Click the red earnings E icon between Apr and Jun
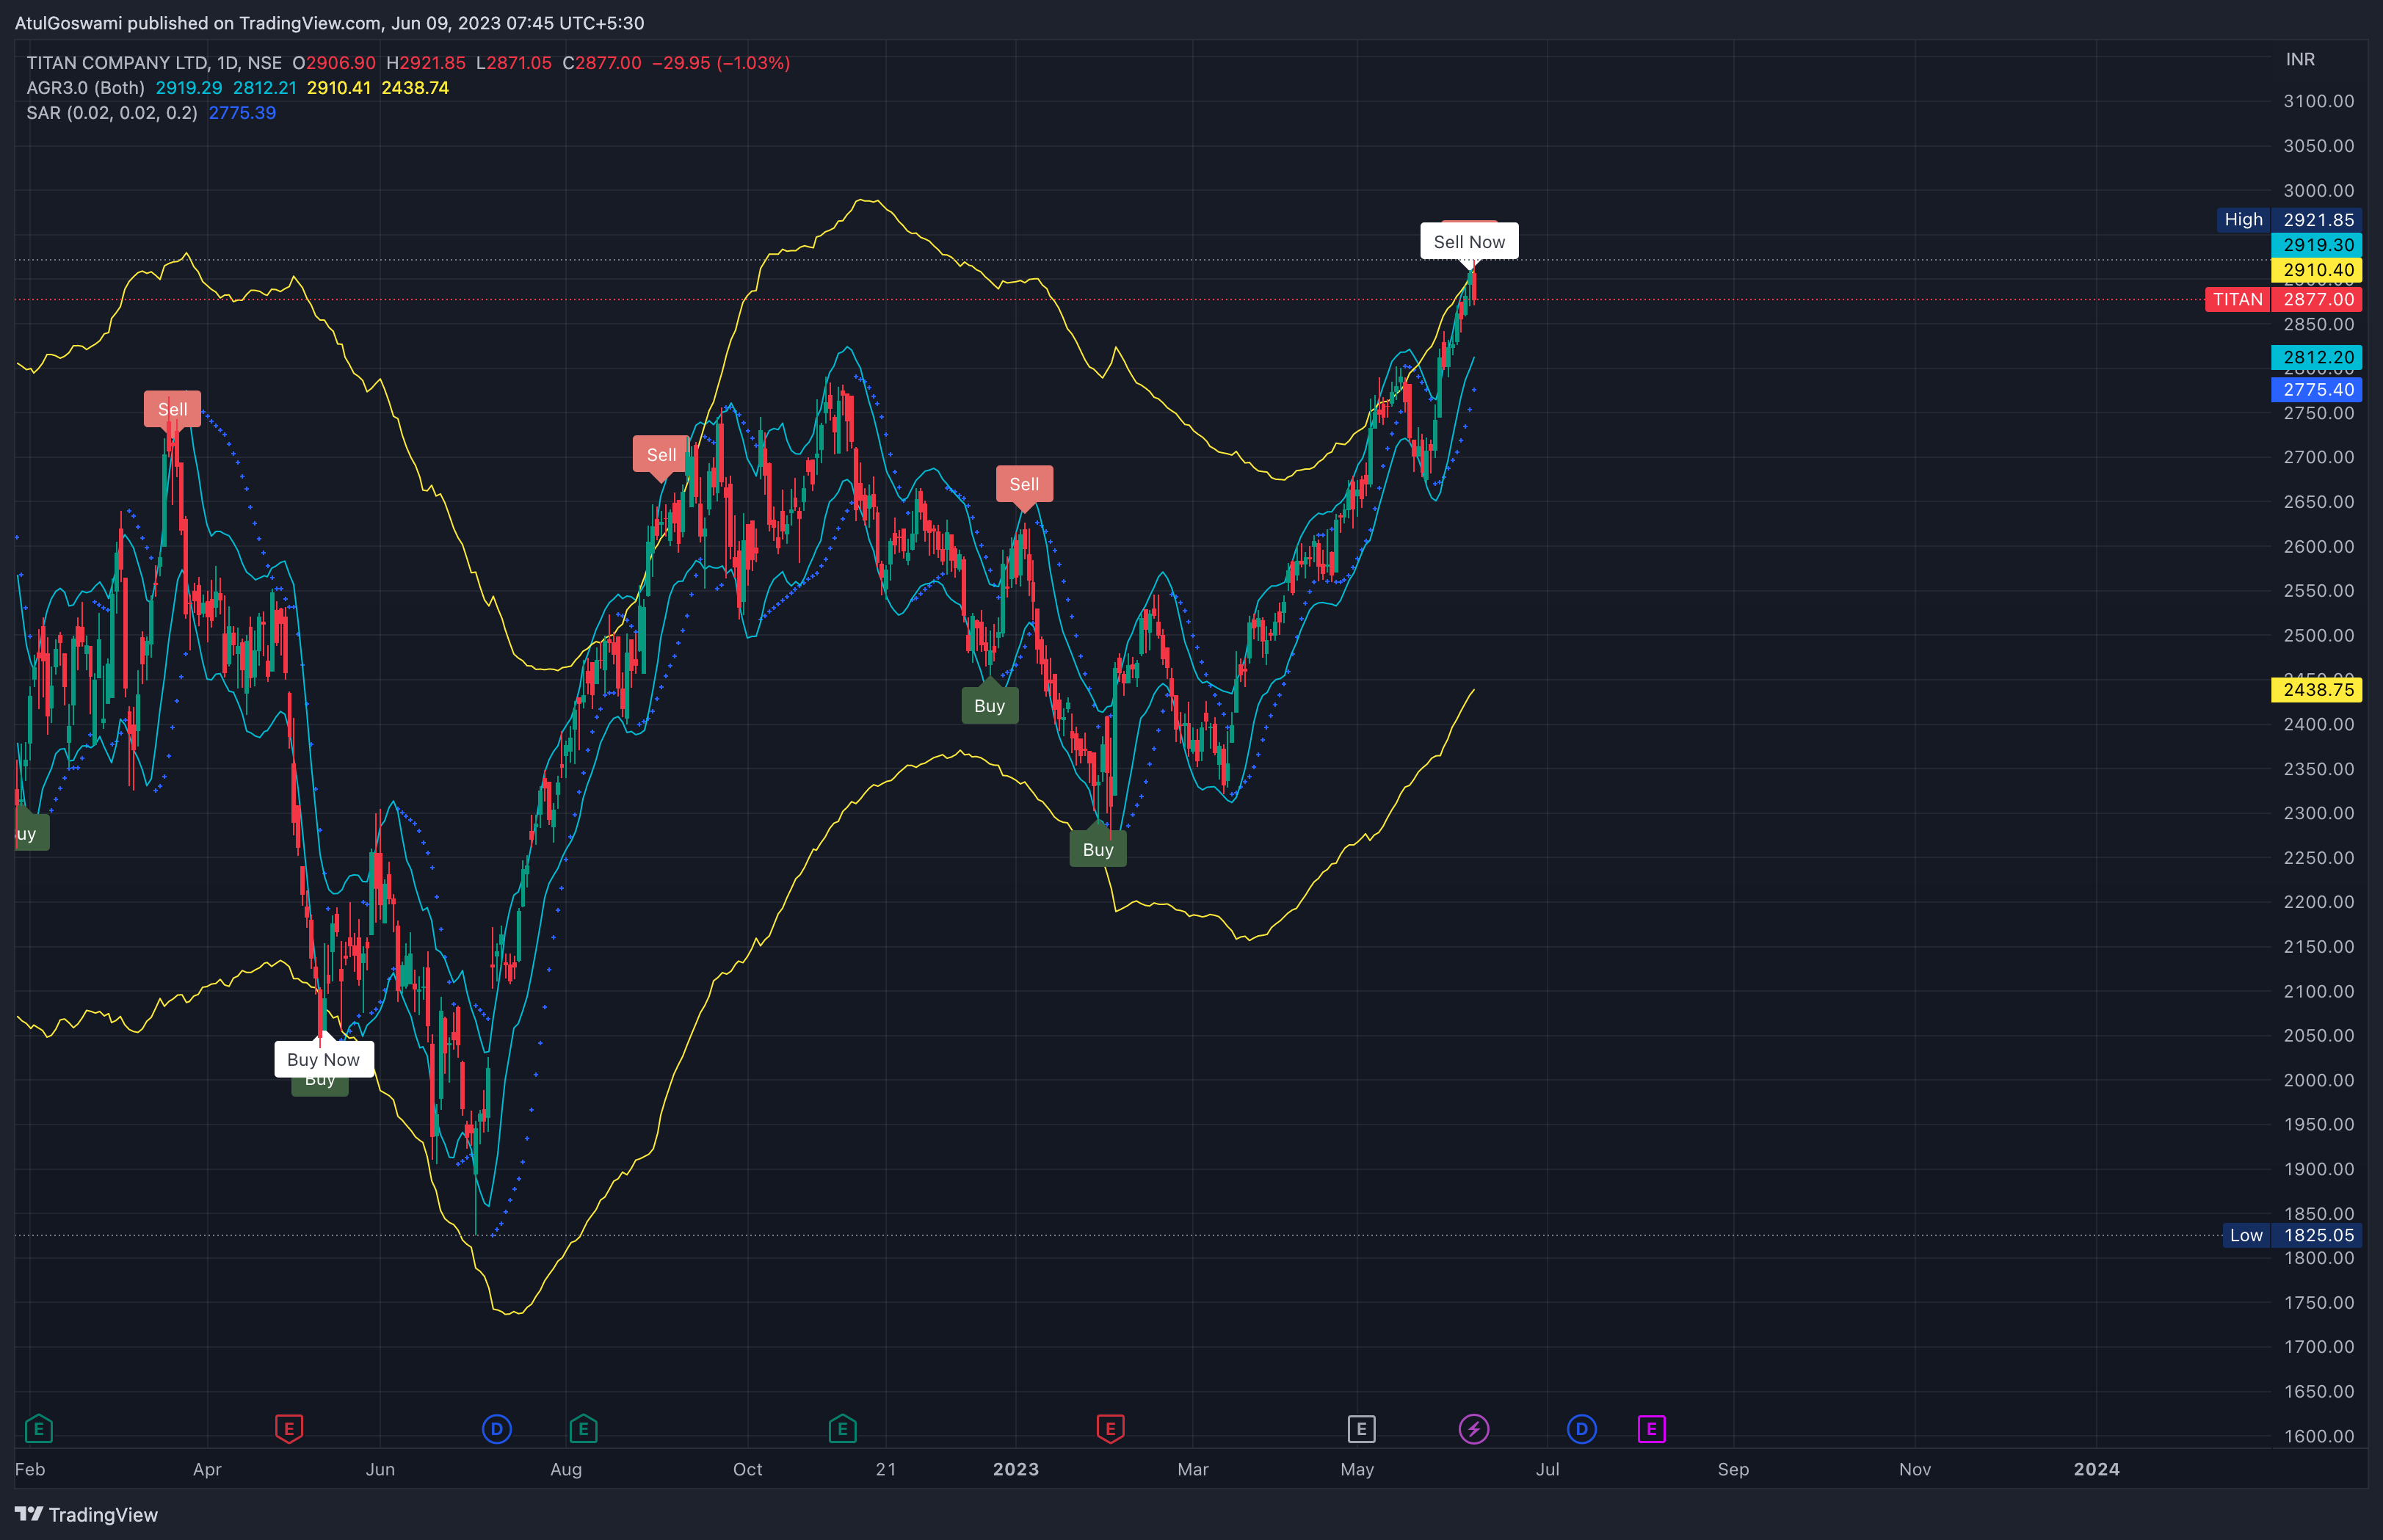 [289, 1429]
